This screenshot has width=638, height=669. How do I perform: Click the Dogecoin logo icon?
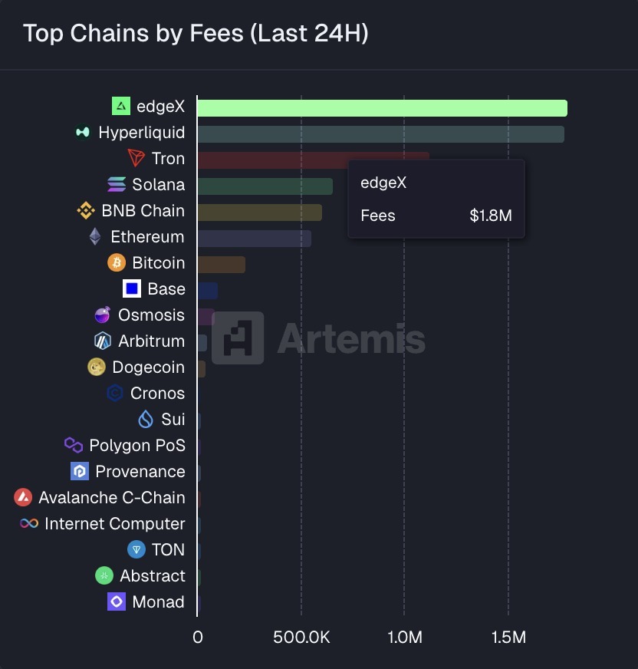pos(97,367)
